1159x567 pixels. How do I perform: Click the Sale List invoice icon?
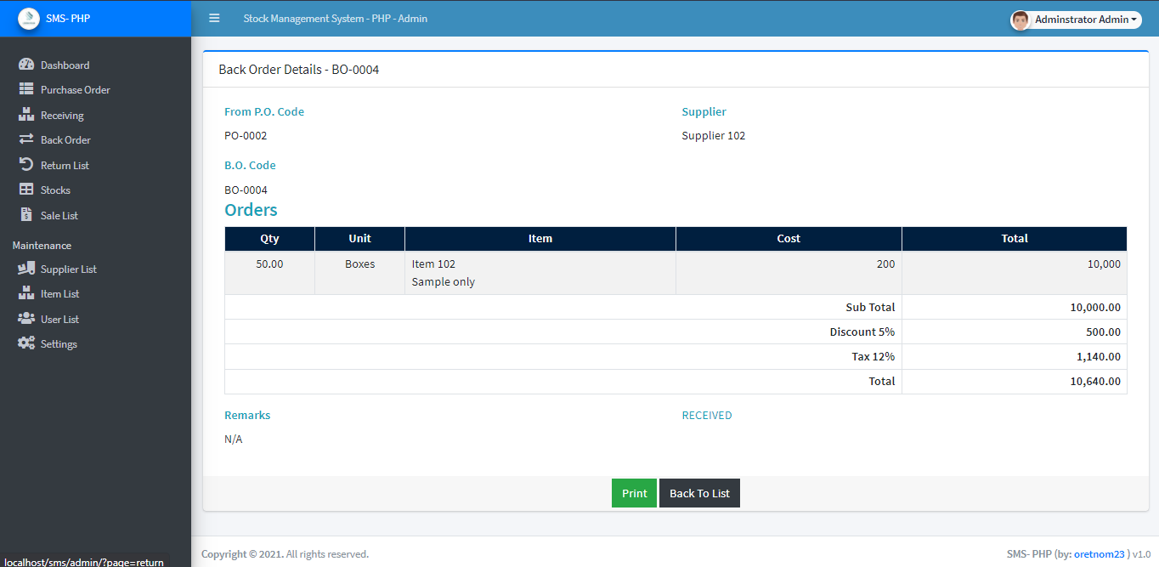[25, 215]
